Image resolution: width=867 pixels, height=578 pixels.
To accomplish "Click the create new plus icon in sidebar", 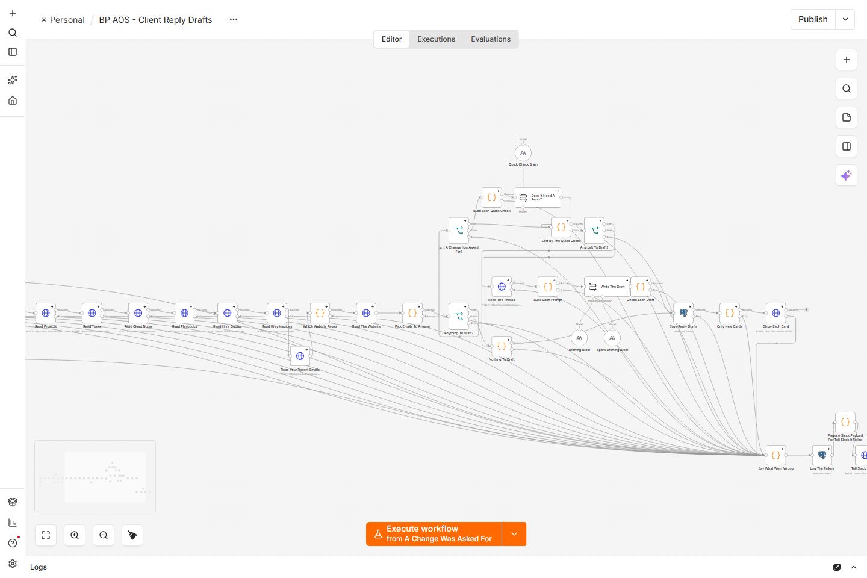I will (x=13, y=13).
